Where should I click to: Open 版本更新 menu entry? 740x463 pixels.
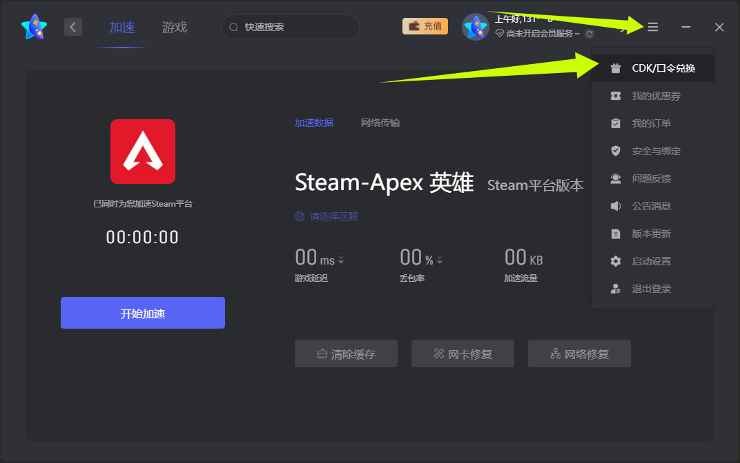click(x=653, y=234)
